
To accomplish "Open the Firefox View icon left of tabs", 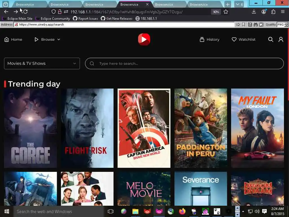I will 6,4.
